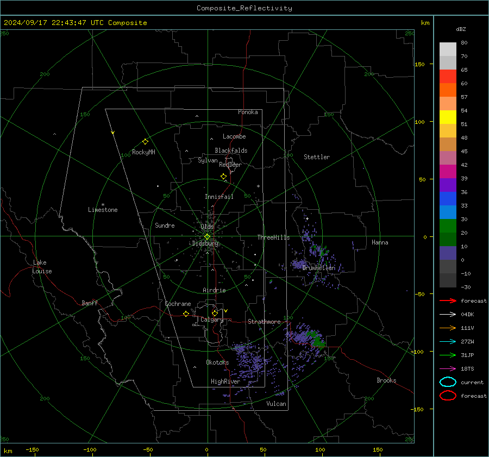Click yellow diamond marker below Cochrane
Image resolution: width=489 pixels, height=457 pixels.
[186, 314]
